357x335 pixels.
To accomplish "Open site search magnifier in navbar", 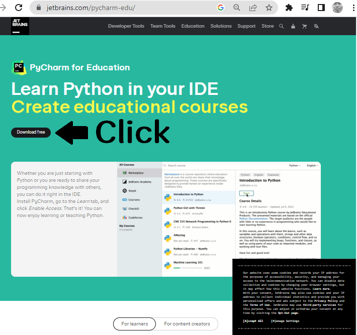I will click(282, 26).
